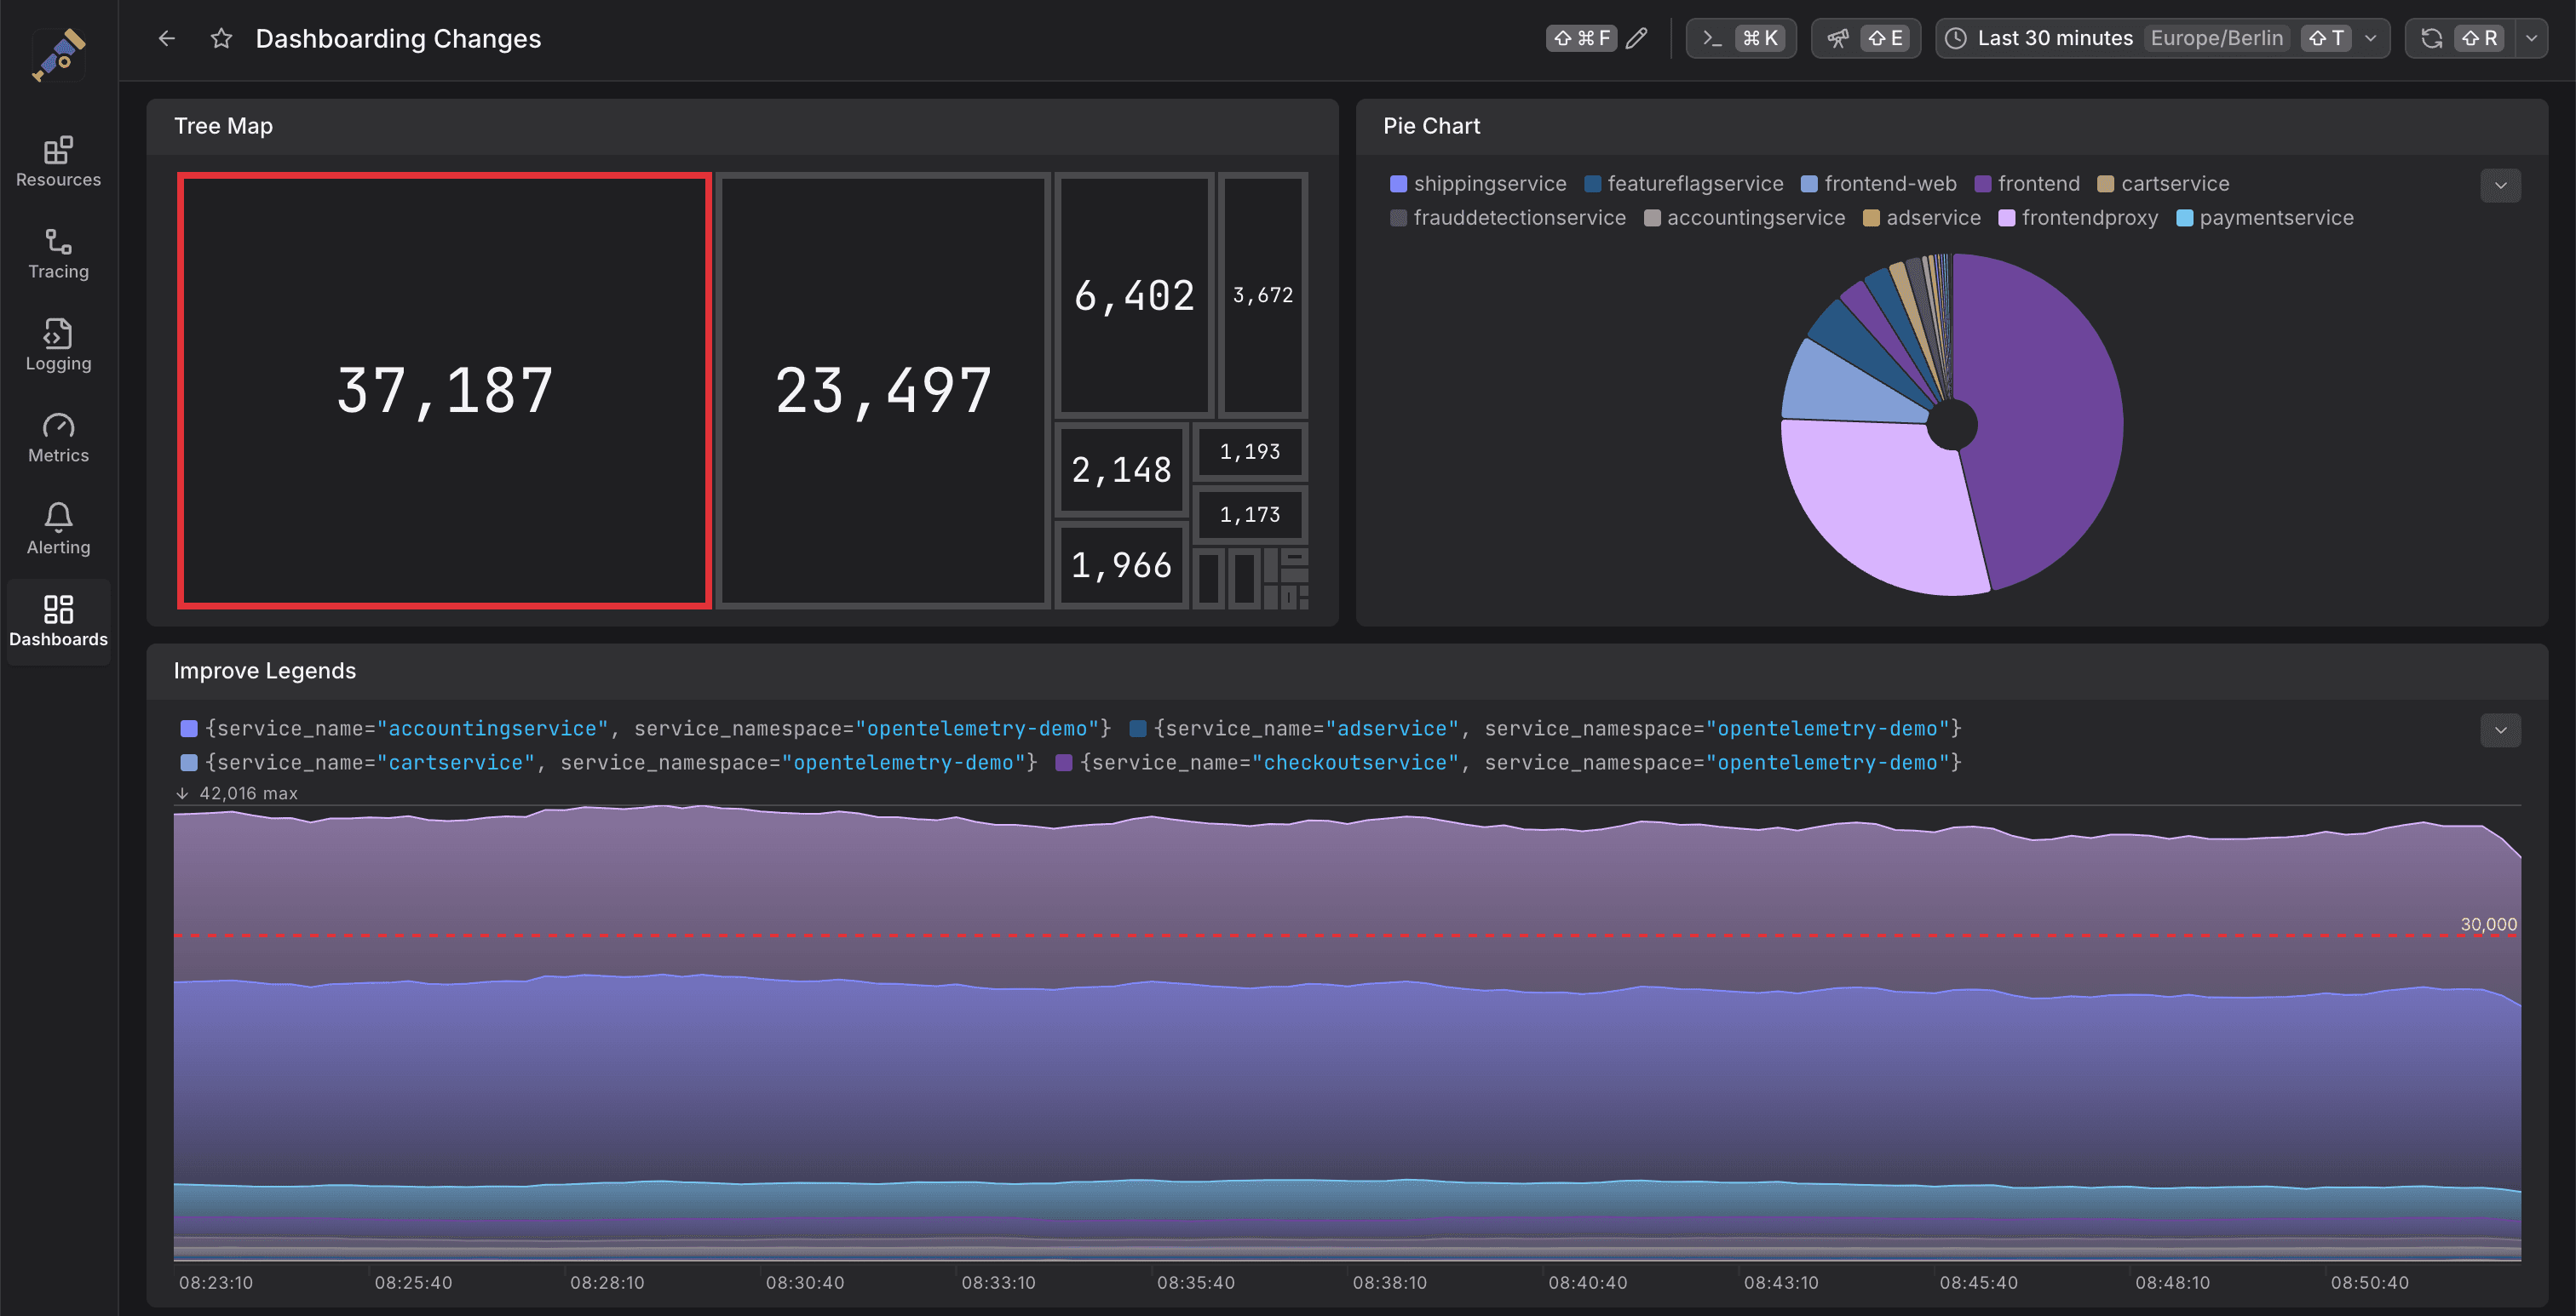
Task: Star the Dashboarding Changes dashboard
Action: [221, 38]
